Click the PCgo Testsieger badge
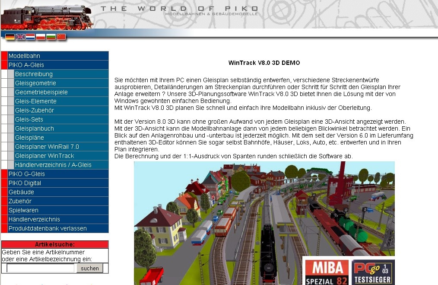Image resolution: width=438 pixels, height=285 pixels. 373,272
